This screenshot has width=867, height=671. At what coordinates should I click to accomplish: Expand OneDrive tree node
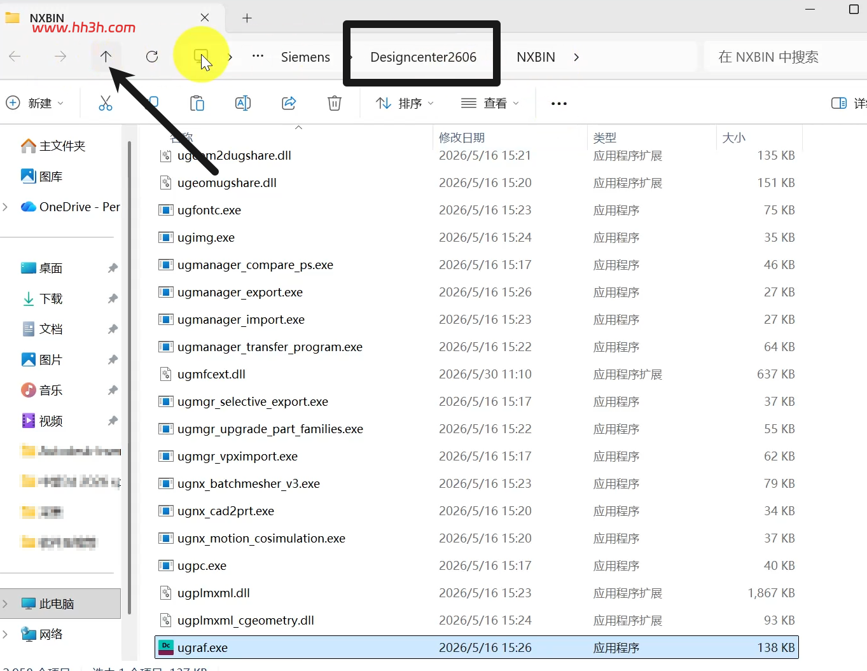point(6,207)
